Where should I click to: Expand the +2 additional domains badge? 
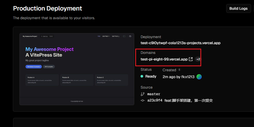pos(198,59)
